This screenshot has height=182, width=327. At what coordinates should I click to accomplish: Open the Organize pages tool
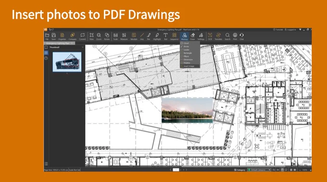click(62, 36)
